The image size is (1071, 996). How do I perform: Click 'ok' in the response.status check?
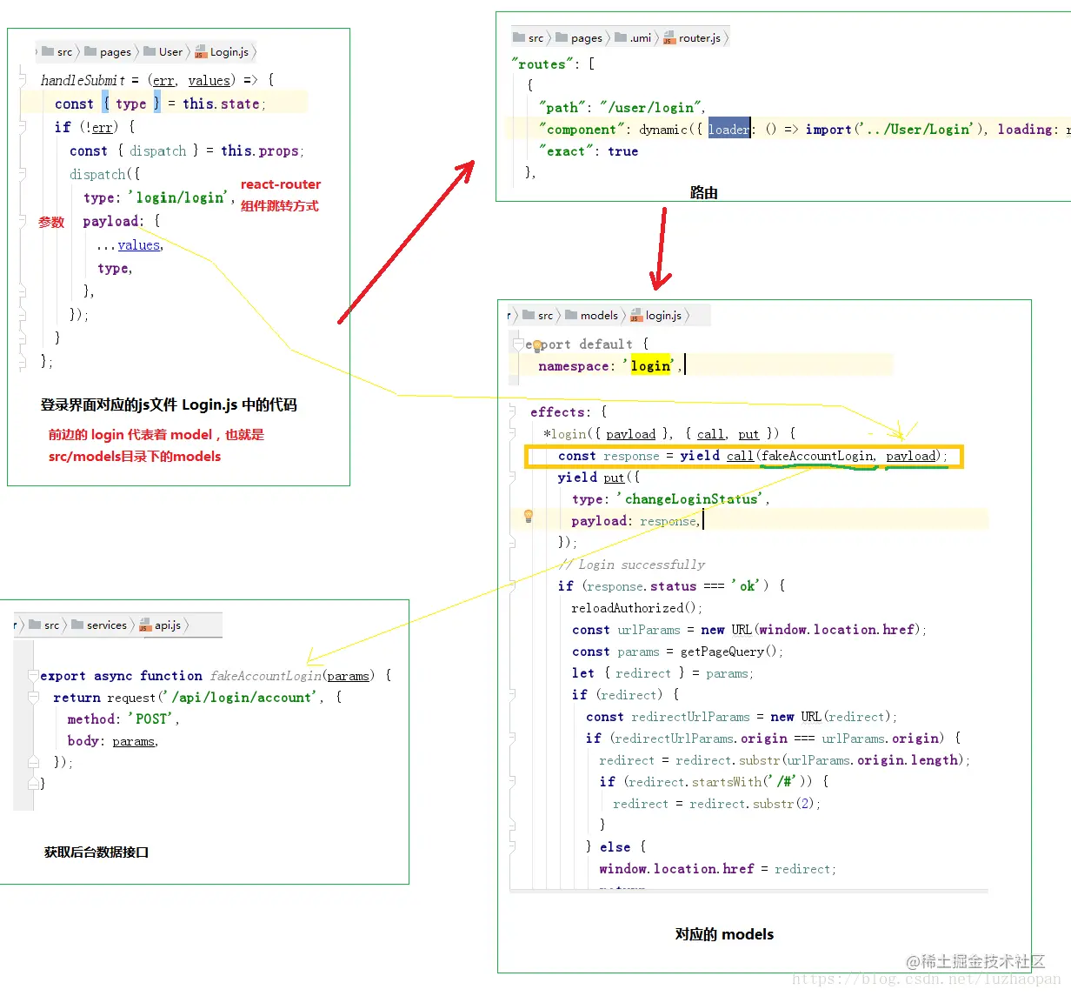click(748, 586)
